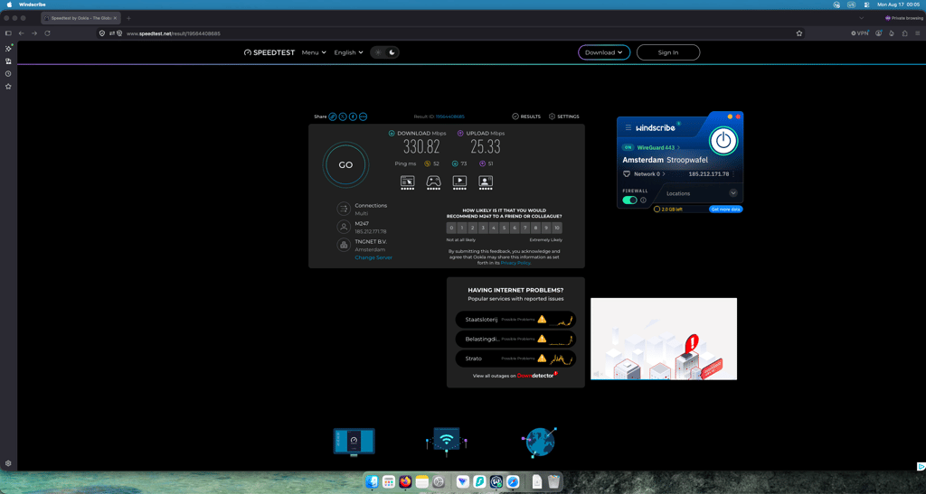Open more share options ellipsis icon

(x=364, y=117)
